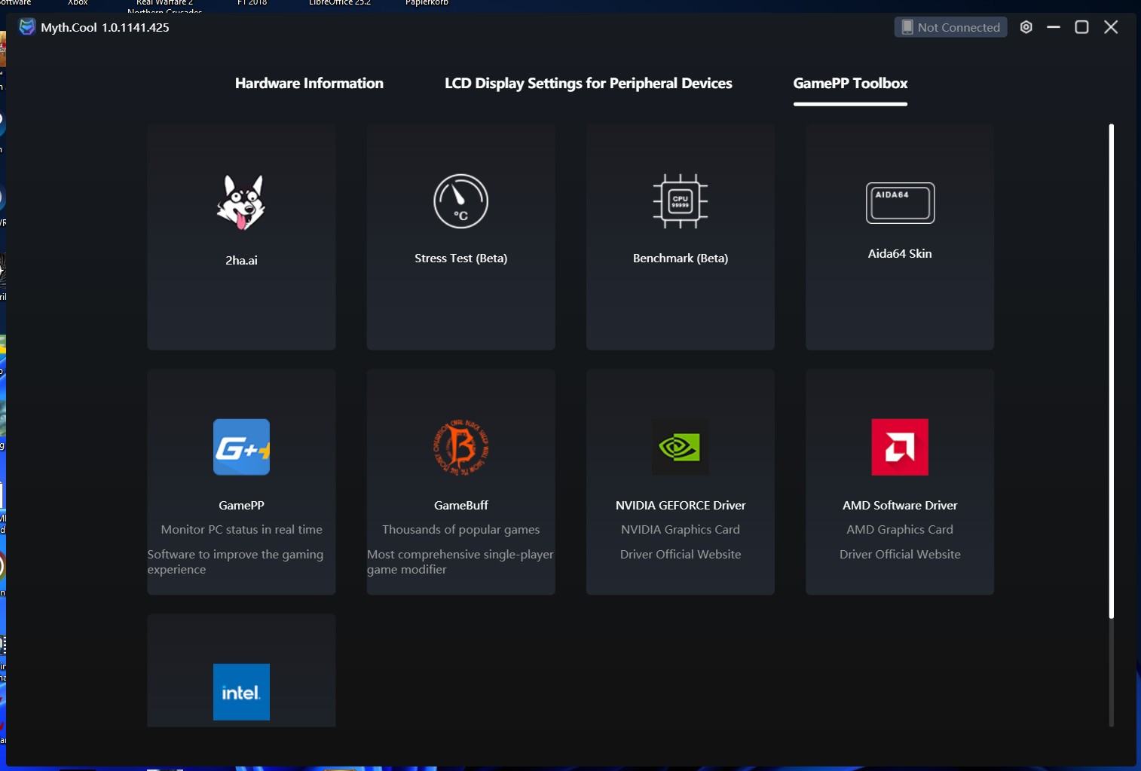Click 'Driver Official Website' under NVIDIA card

tap(681, 554)
